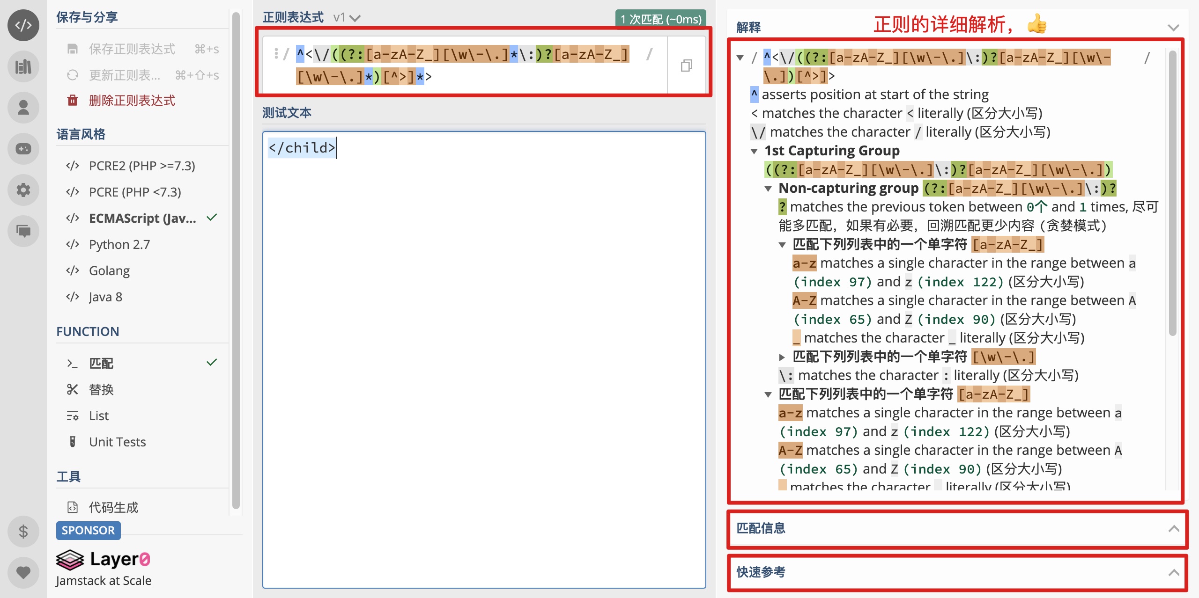Click the 匹配信息 panel header

[957, 529]
